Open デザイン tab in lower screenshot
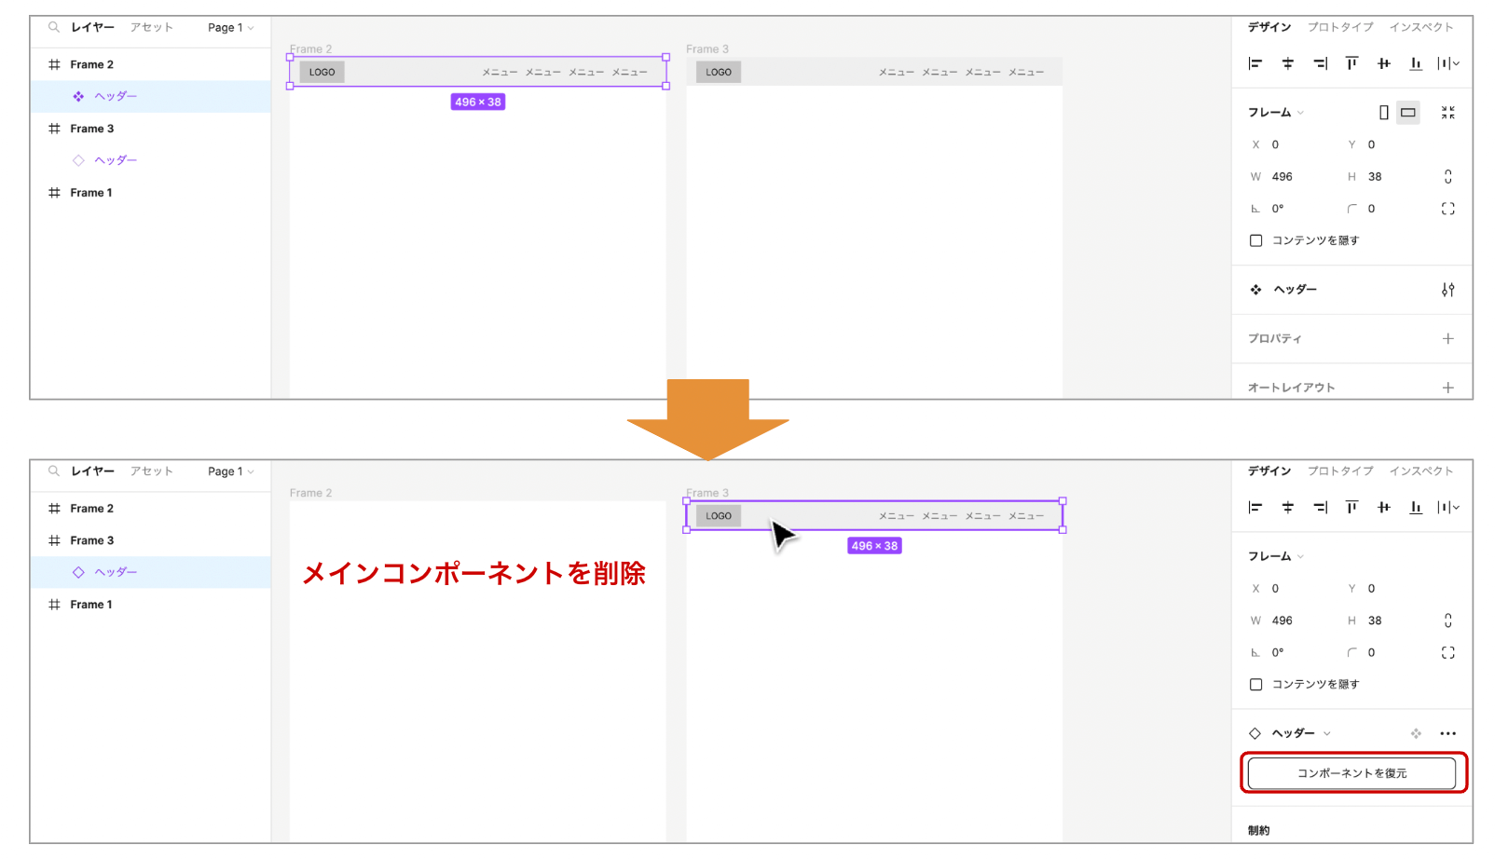1495x859 pixels. point(1269,471)
